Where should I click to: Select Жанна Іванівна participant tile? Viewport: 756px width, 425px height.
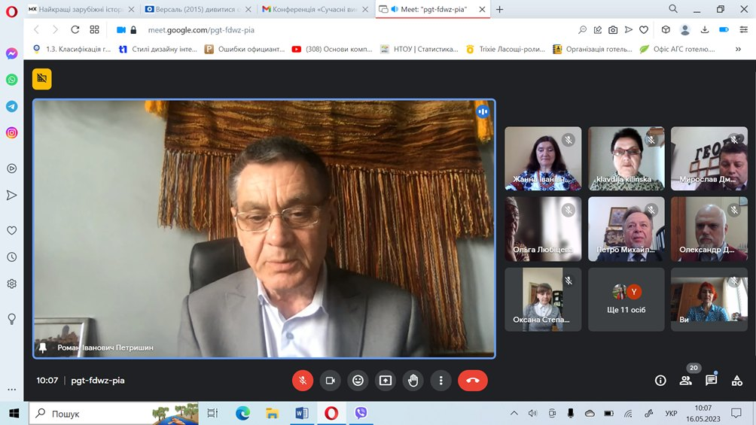point(543,159)
